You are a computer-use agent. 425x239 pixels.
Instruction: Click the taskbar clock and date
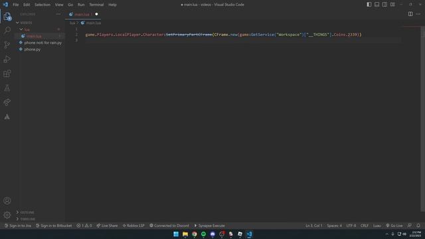tap(415, 234)
